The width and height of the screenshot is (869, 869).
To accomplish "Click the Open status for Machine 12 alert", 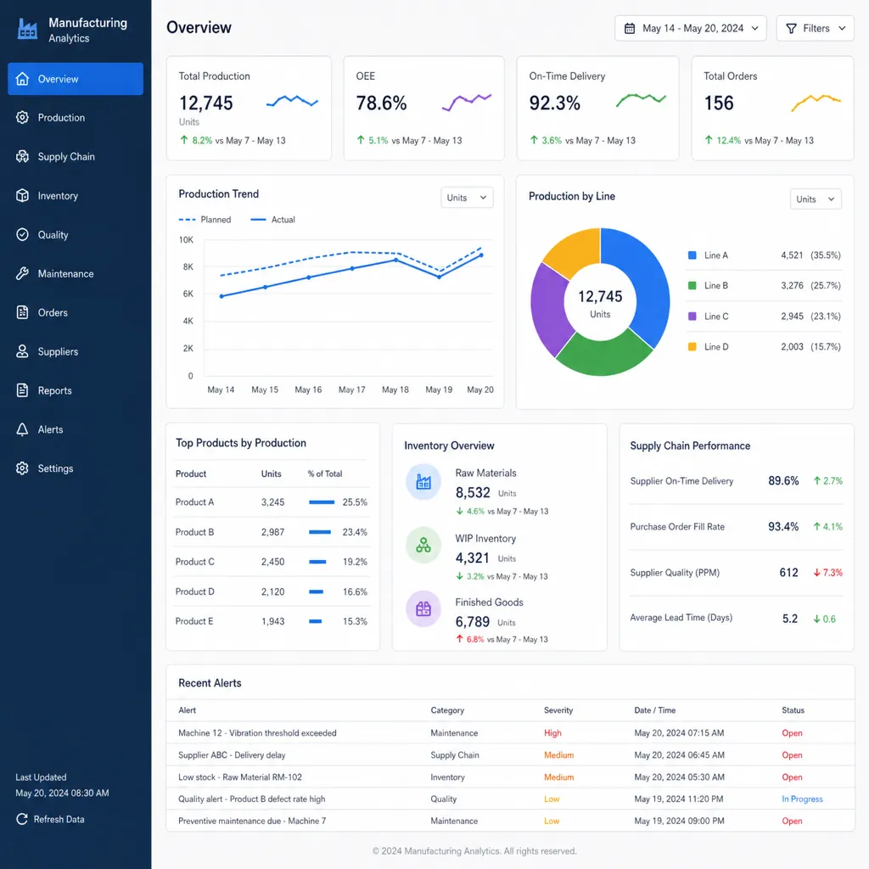I will tap(792, 732).
